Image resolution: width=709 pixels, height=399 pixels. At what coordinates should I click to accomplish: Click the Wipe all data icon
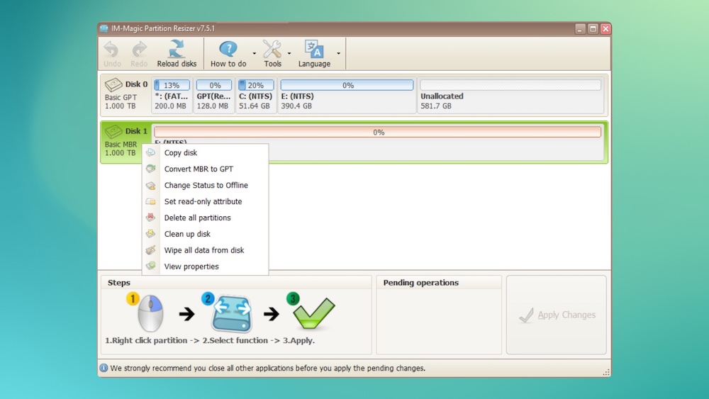150,250
